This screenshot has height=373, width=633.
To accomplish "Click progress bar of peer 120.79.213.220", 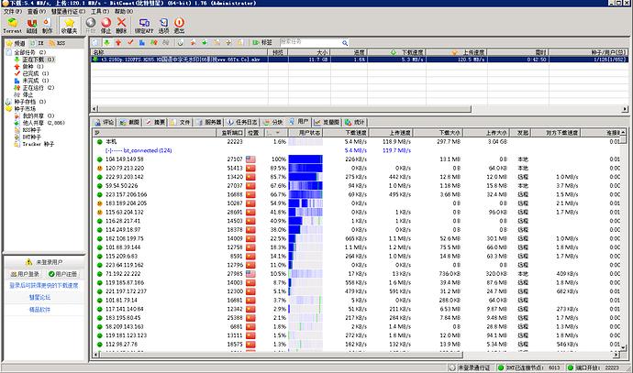I will [305, 168].
